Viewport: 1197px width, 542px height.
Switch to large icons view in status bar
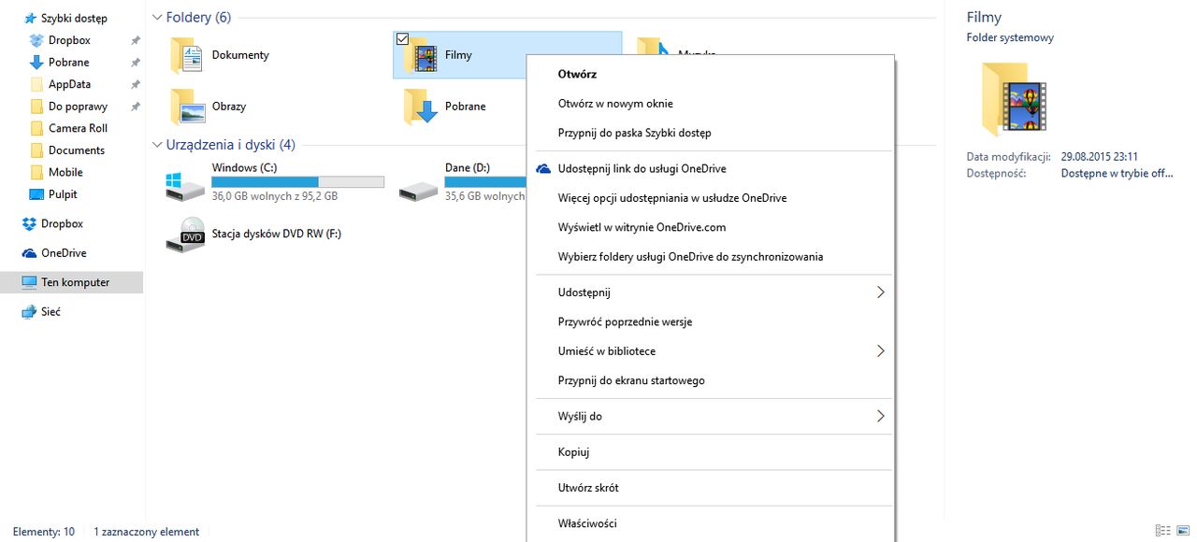[x=1182, y=531]
